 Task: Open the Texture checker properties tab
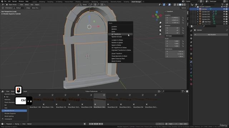tap(191, 84)
